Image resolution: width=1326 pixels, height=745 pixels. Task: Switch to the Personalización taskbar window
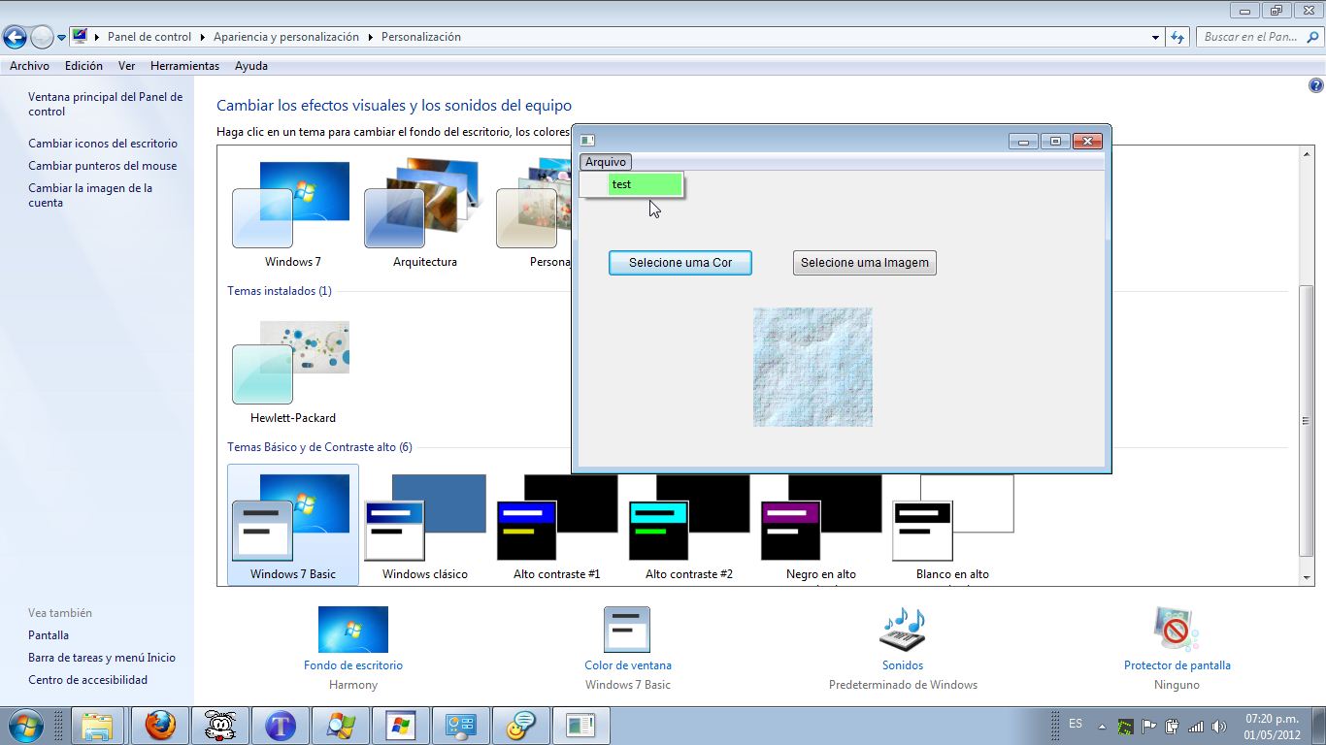[461, 726]
